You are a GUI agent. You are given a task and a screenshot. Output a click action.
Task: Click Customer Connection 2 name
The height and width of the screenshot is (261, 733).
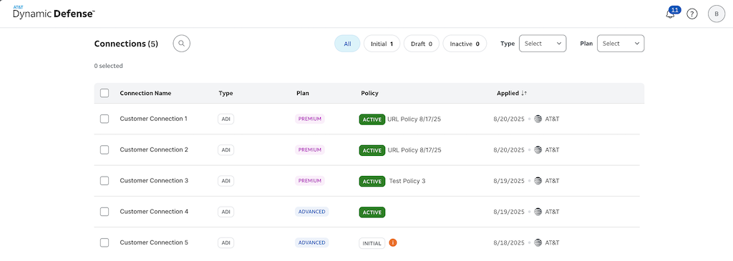pyautogui.click(x=154, y=149)
